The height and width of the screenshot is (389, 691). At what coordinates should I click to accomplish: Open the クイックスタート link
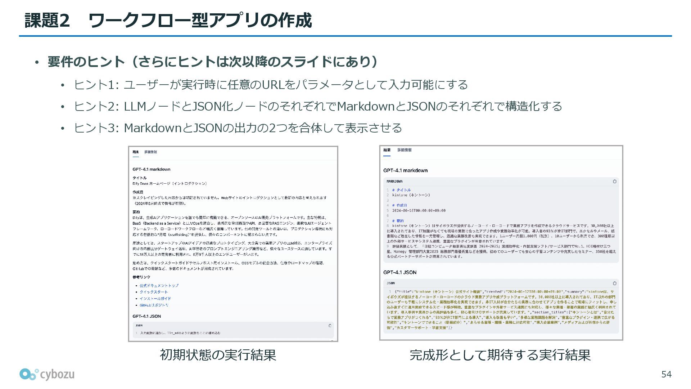coord(154,292)
